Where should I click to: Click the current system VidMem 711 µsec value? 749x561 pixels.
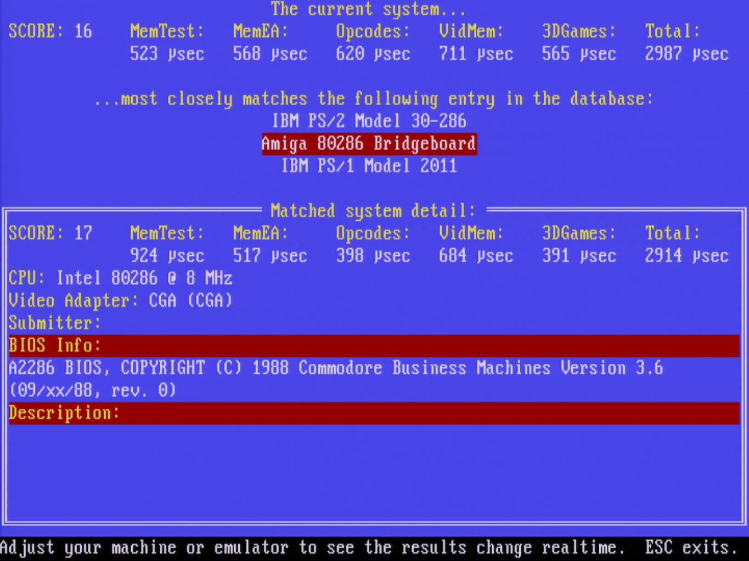point(476,54)
